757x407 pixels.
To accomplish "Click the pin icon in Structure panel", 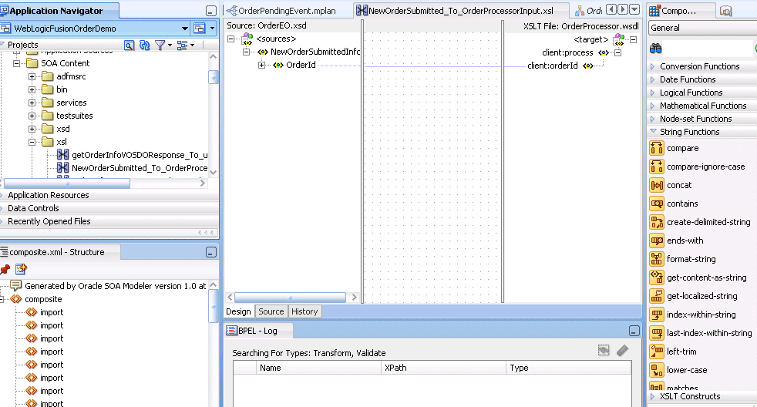I will pyautogui.click(x=5, y=269).
